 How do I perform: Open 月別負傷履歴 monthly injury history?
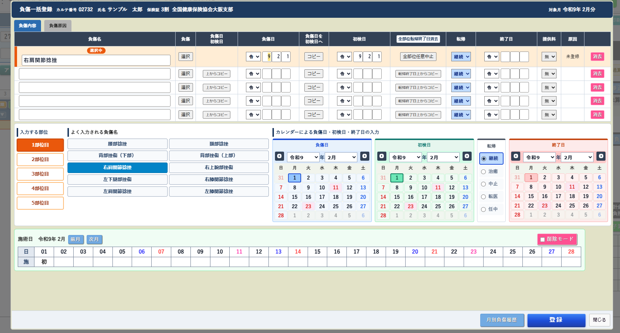pyautogui.click(x=502, y=320)
